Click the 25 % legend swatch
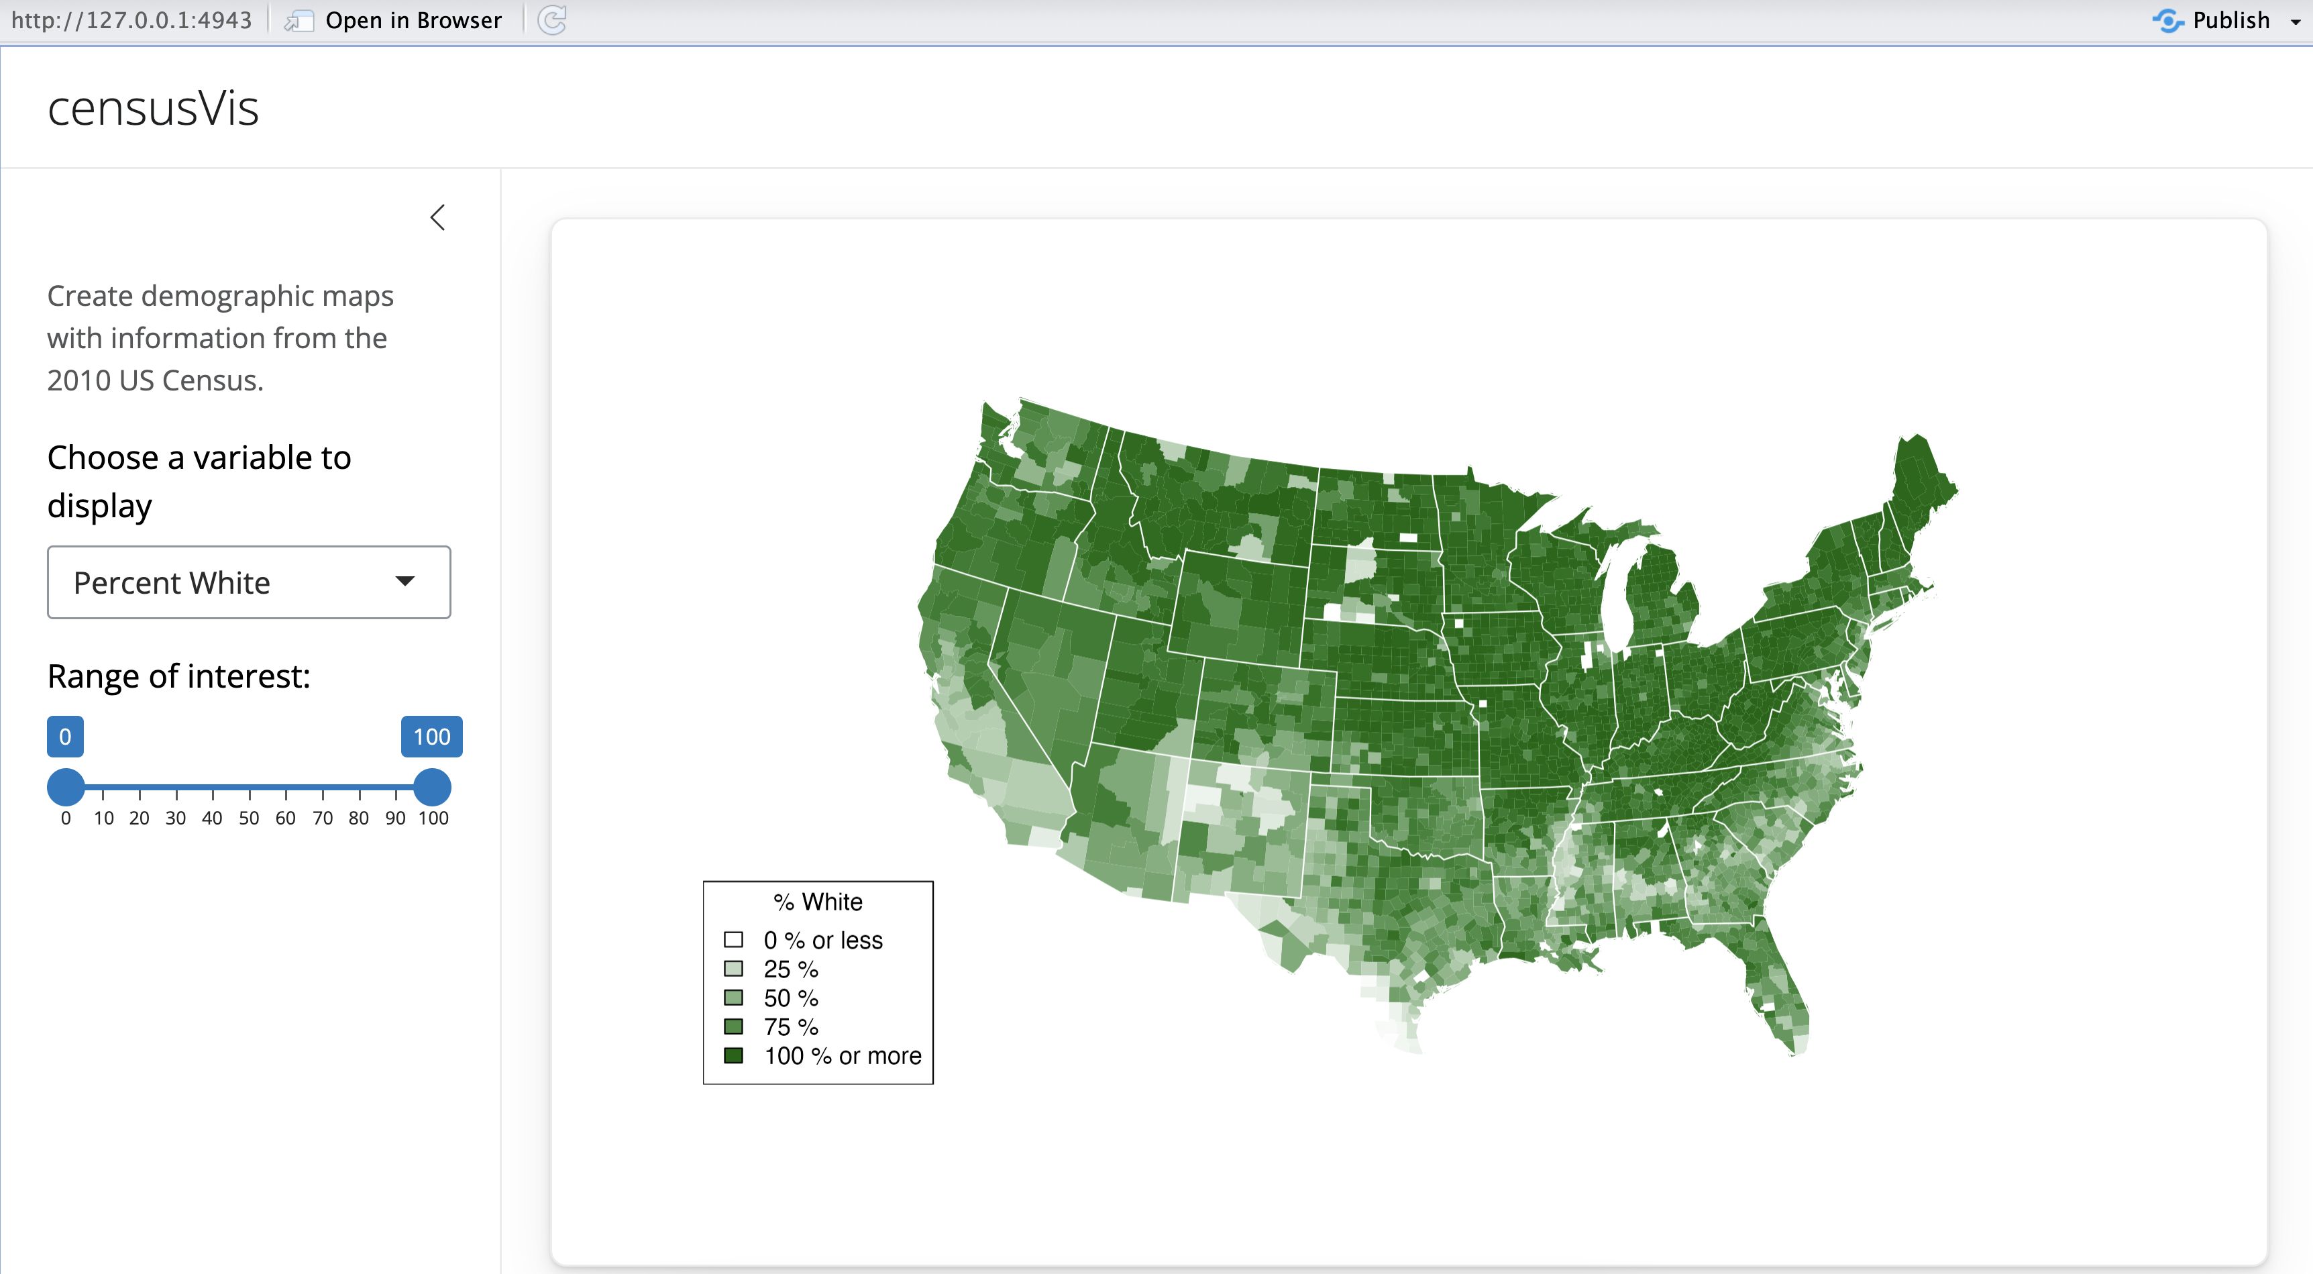 pyautogui.click(x=734, y=969)
